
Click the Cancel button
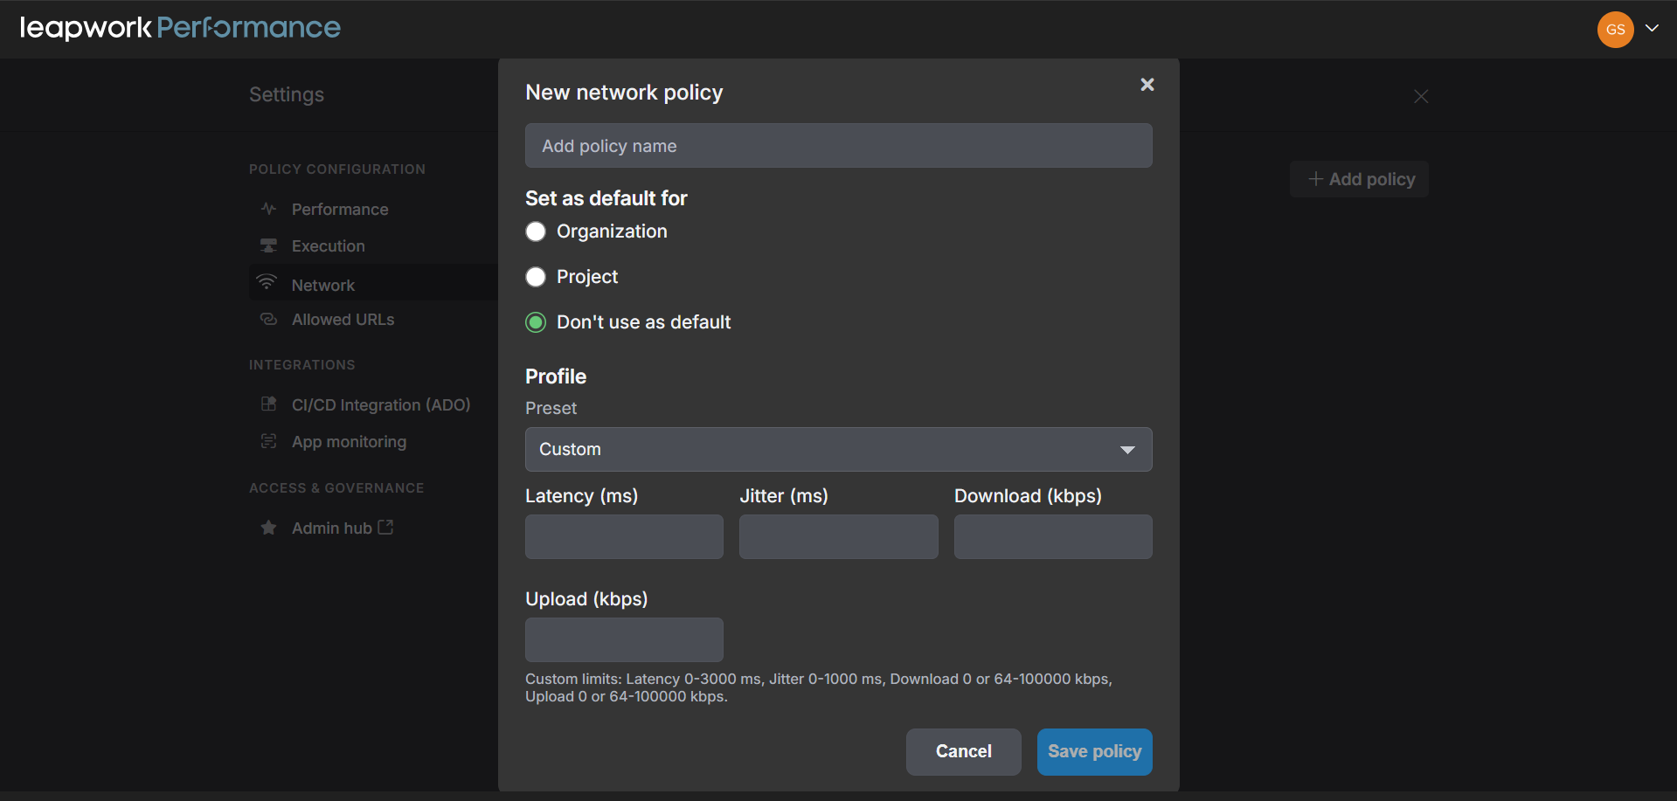963,751
